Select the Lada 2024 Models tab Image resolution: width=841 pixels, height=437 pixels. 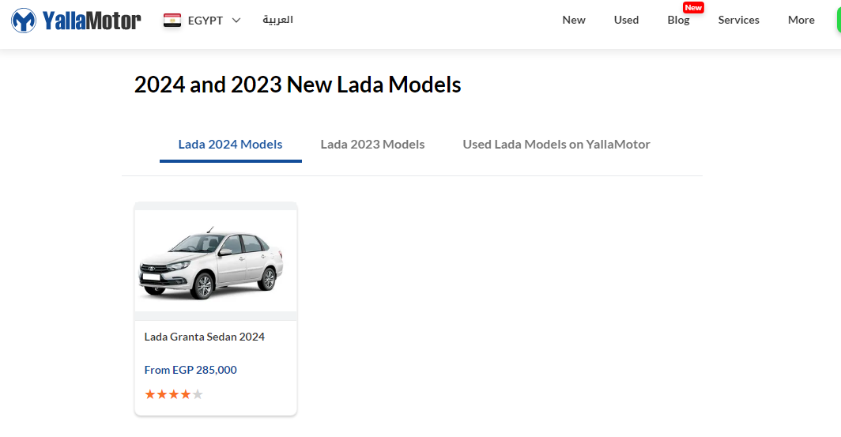230,145
